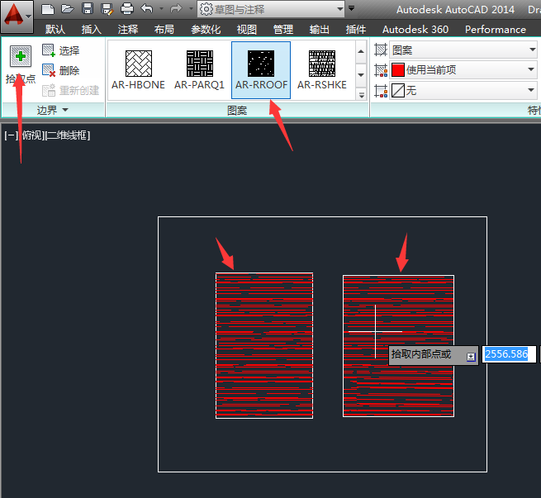Click the Open folder icon in quick access
The height and width of the screenshot is (498, 541).
pyautogui.click(x=68, y=9)
